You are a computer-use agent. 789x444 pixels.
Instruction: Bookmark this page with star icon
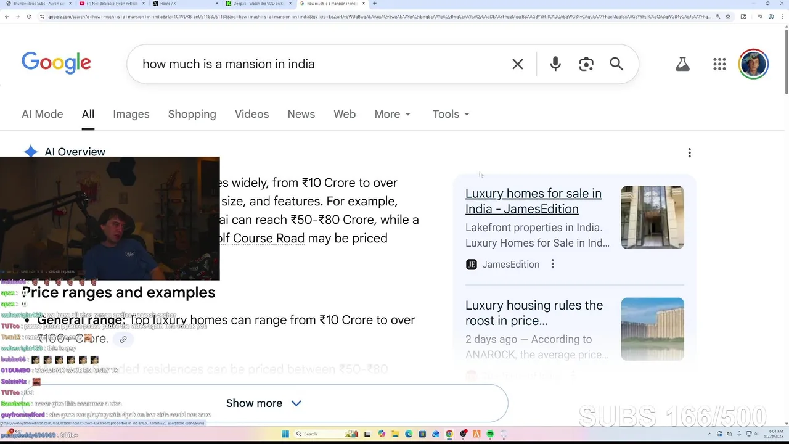728,17
